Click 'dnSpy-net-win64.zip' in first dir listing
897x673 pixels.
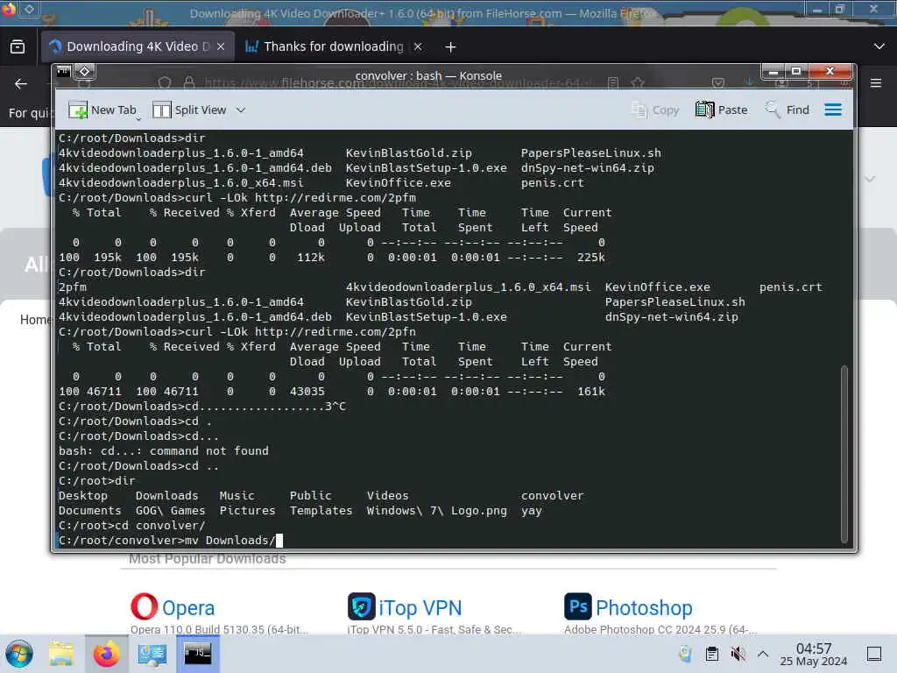pyautogui.click(x=588, y=167)
